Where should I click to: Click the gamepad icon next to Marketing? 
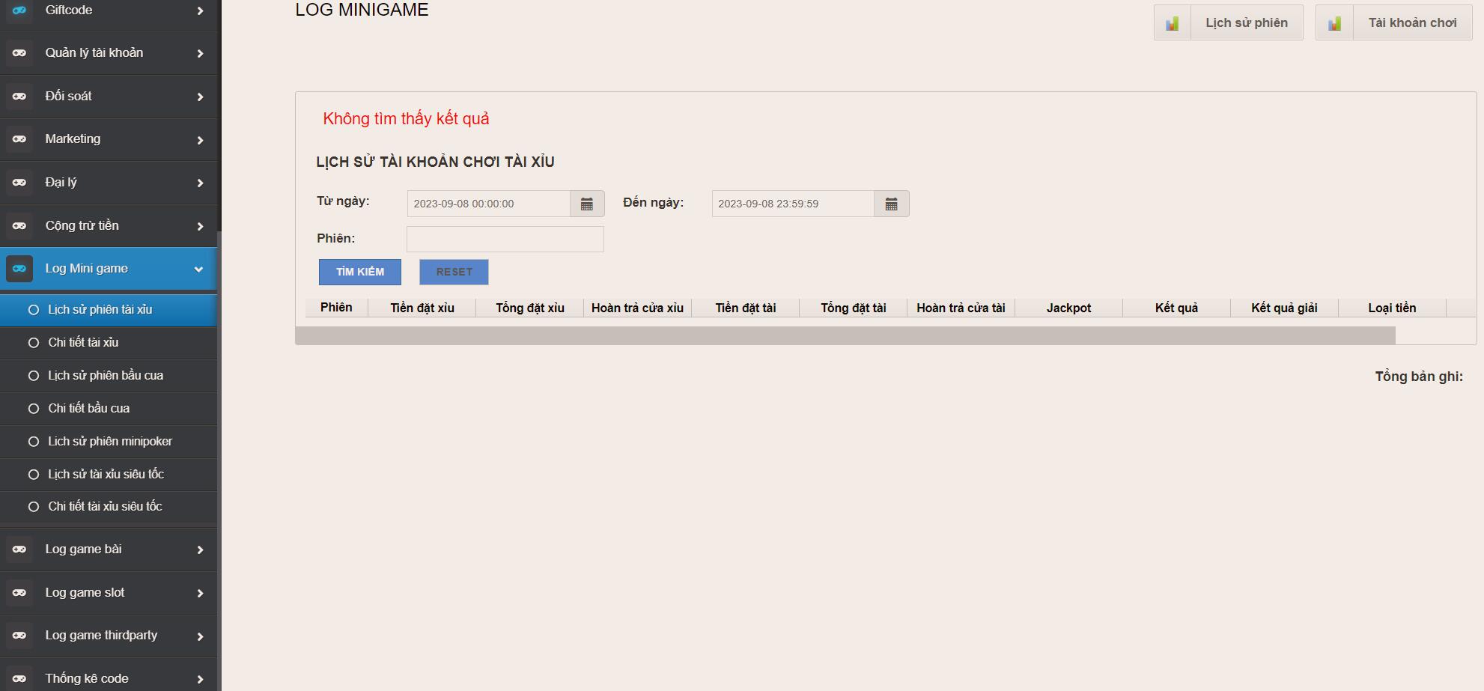(19, 139)
